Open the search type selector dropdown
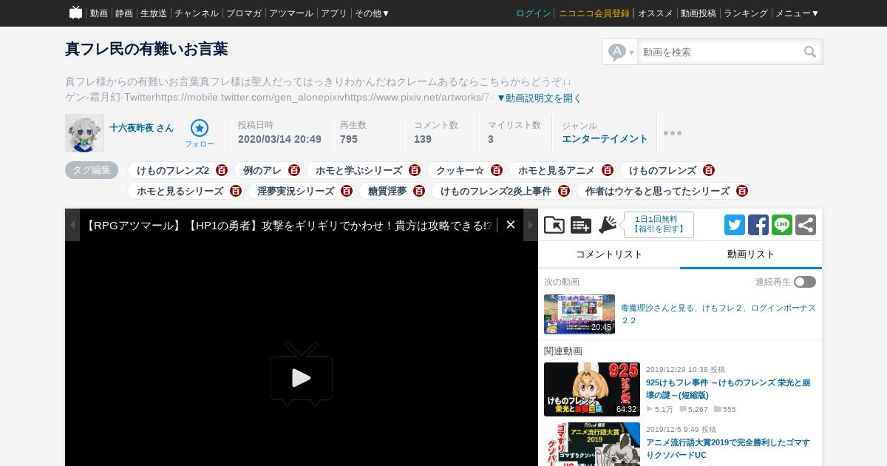The width and height of the screenshot is (887, 466). tap(621, 52)
